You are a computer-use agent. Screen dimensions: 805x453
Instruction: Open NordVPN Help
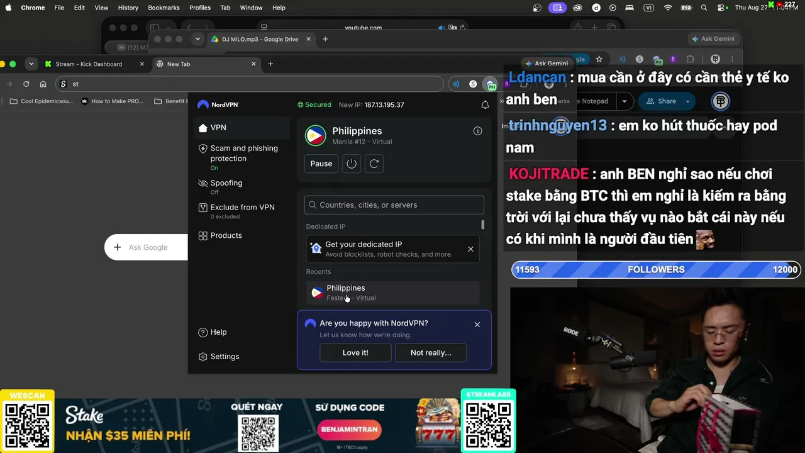213,332
